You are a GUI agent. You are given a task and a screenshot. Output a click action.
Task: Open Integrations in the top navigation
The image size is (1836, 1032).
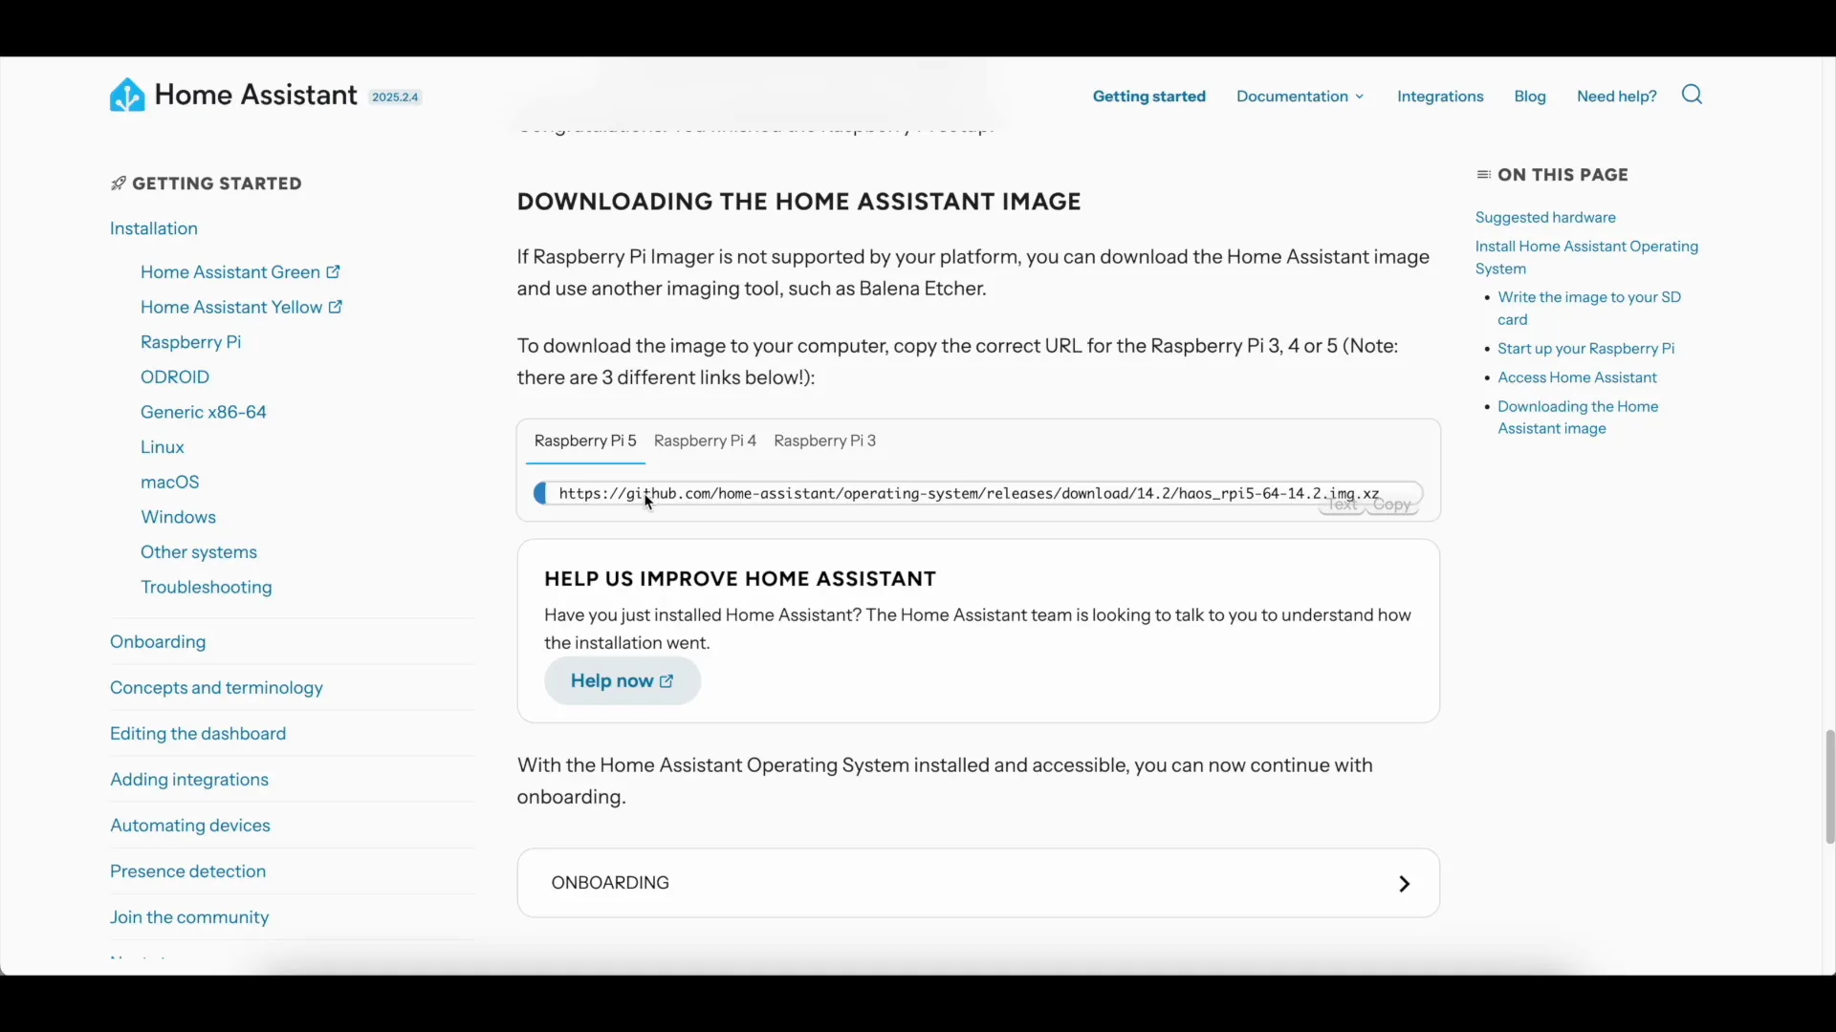tap(1440, 97)
